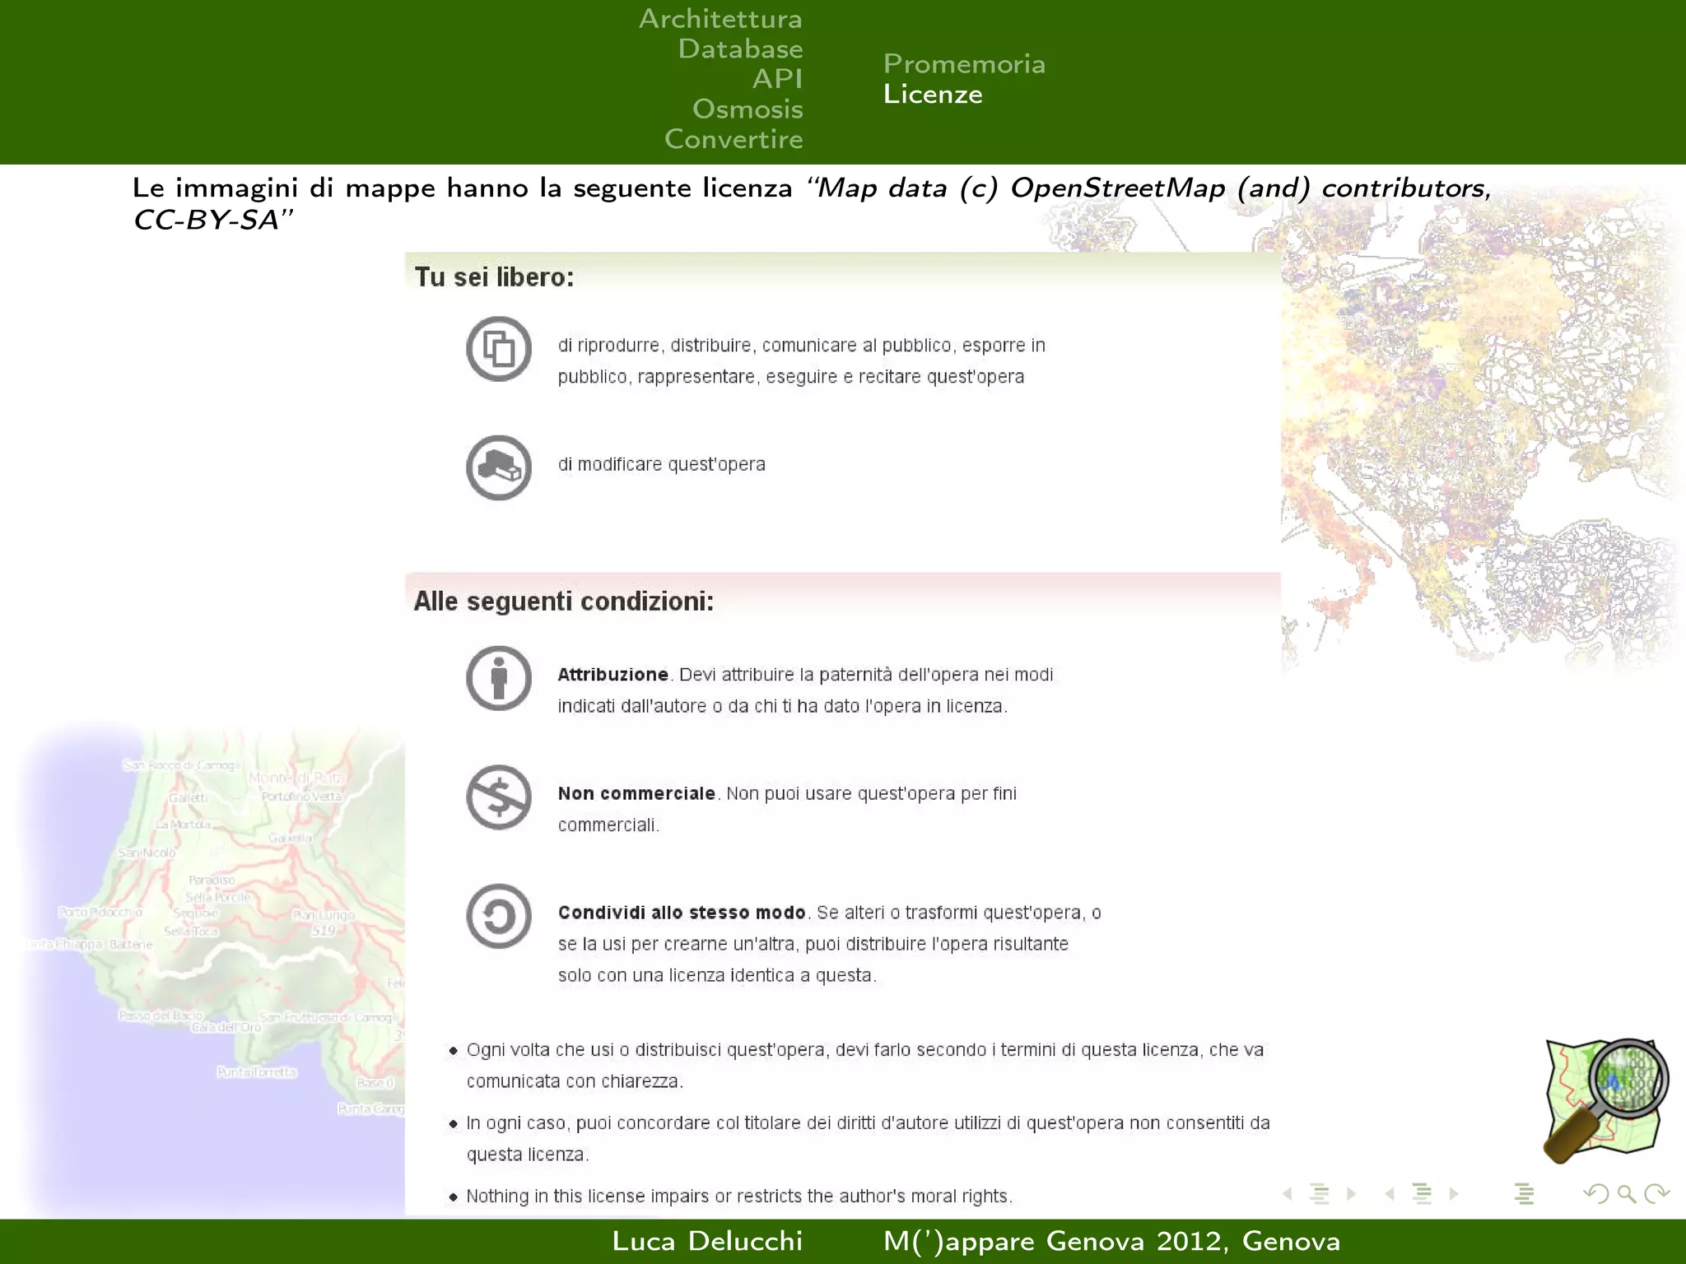1686x1264 pixels.
Task: Go to the next section using the second right arrow
Action: pyautogui.click(x=1454, y=1193)
